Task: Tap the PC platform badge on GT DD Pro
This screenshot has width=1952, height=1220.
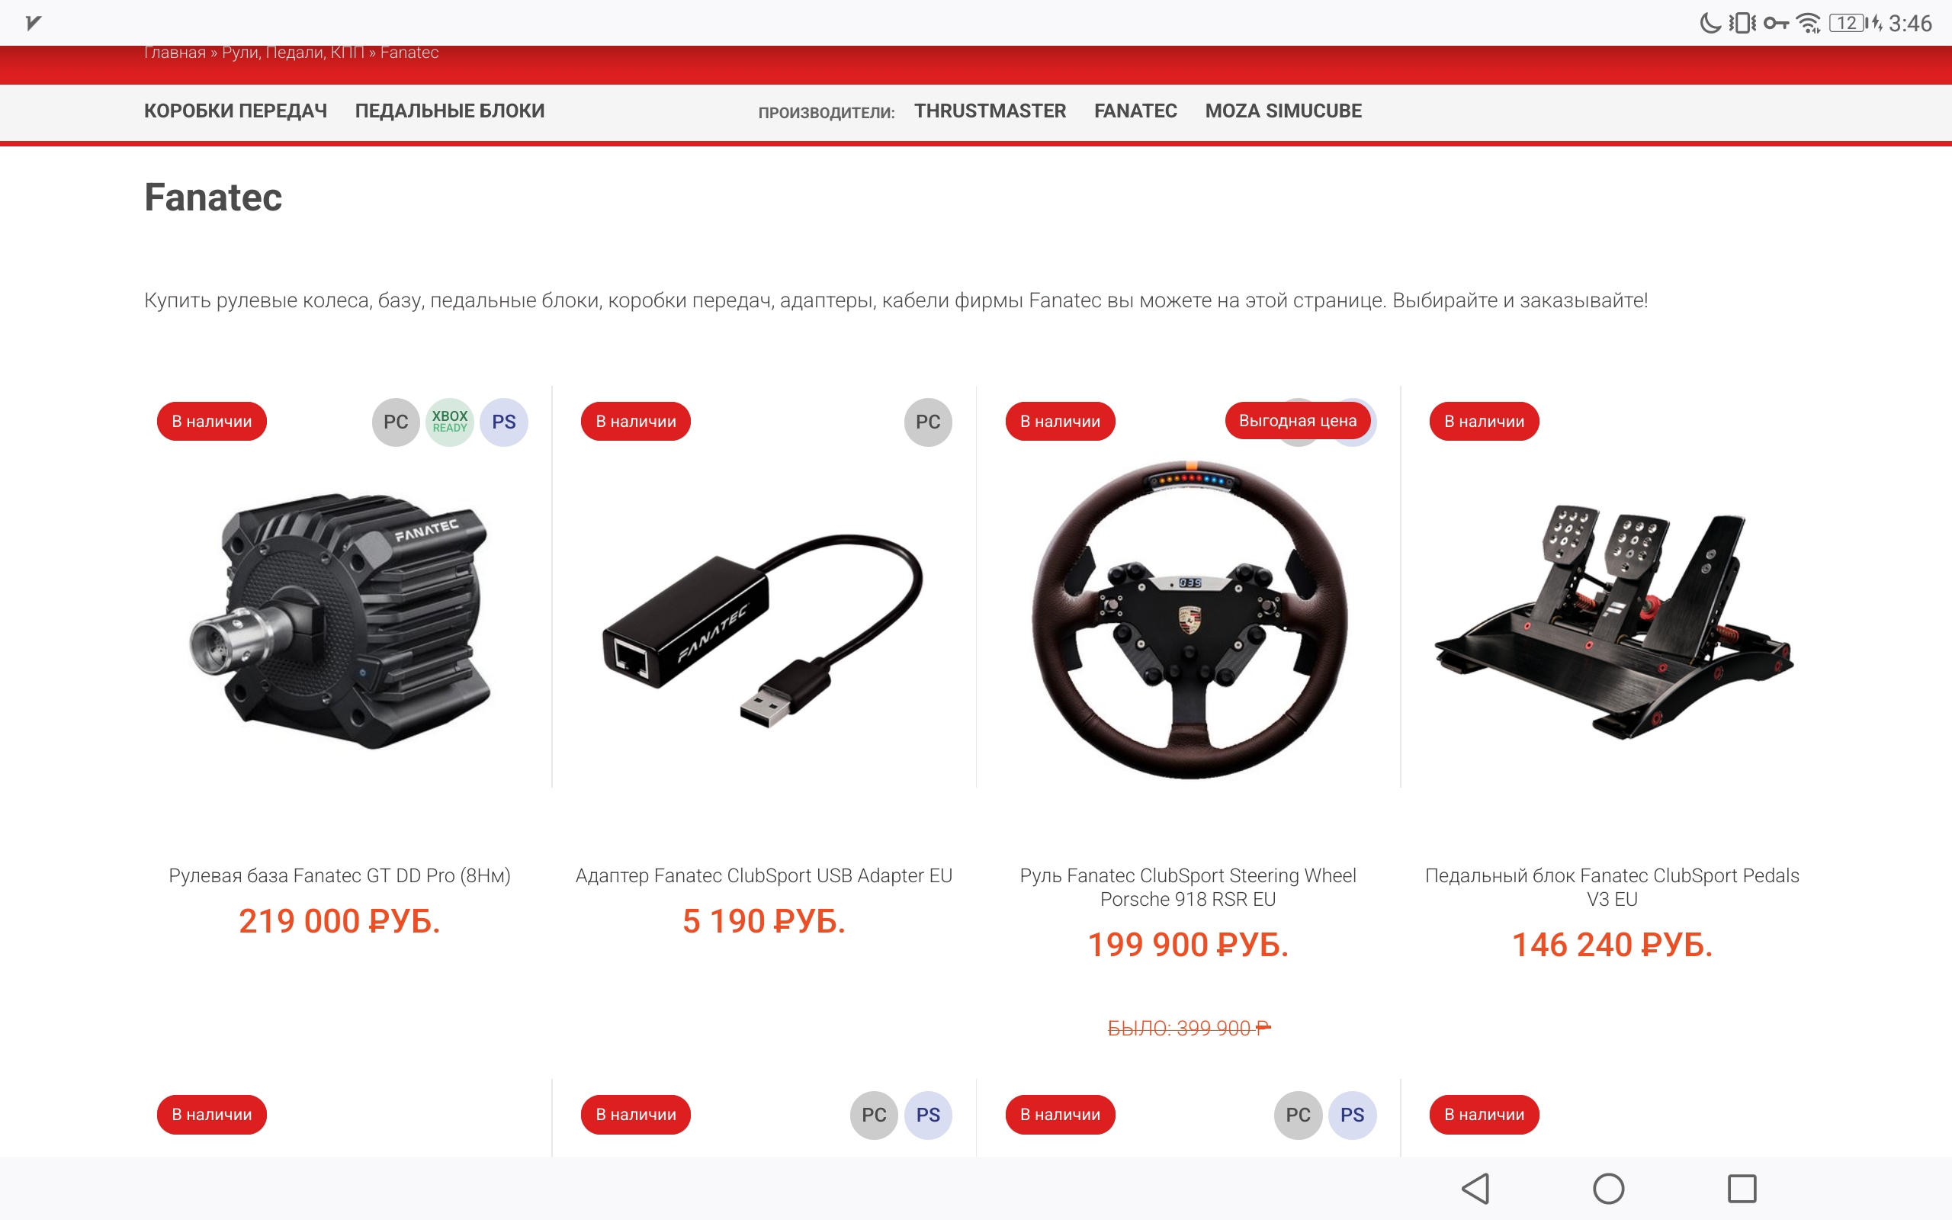Action: [x=395, y=422]
